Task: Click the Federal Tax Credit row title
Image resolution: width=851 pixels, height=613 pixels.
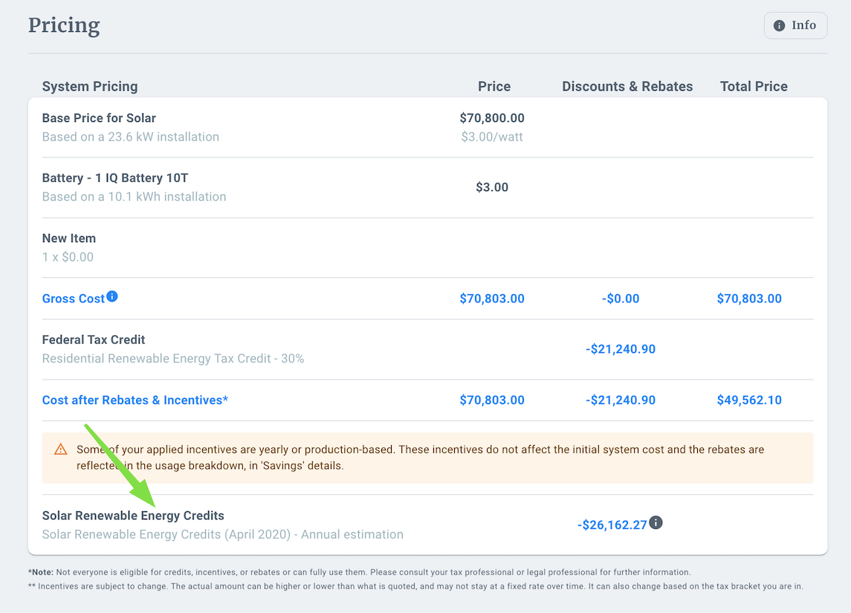Action: tap(94, 340)
